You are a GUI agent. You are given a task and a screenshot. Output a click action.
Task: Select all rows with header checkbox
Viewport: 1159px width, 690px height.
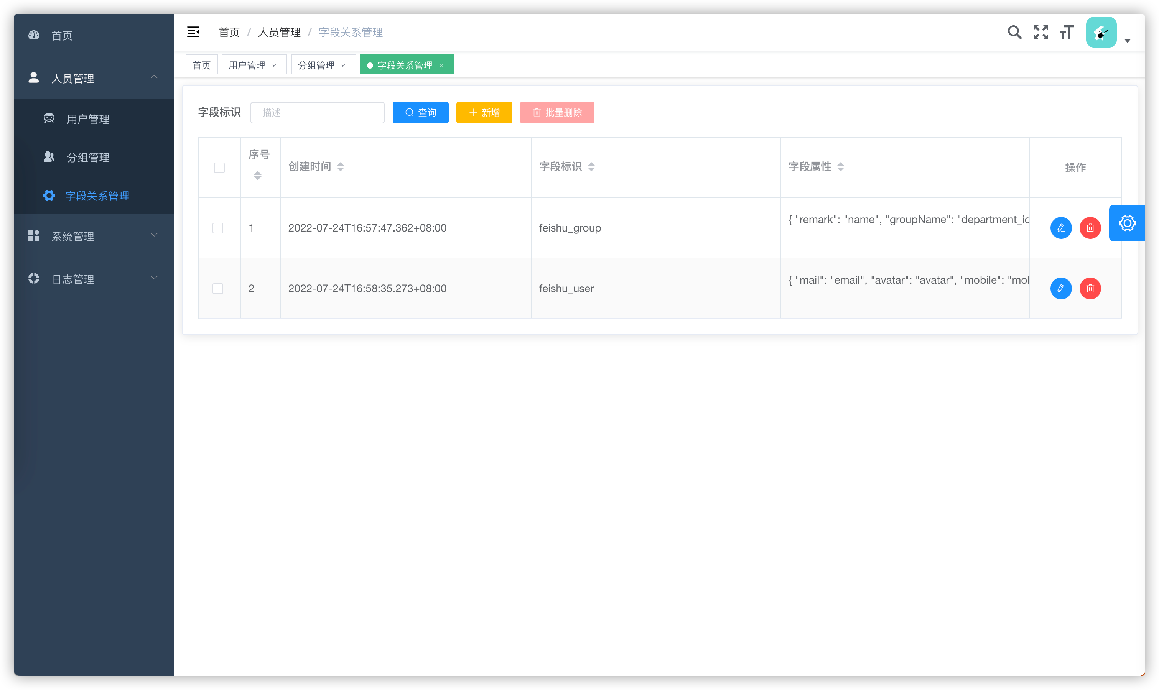coord(219,168)
